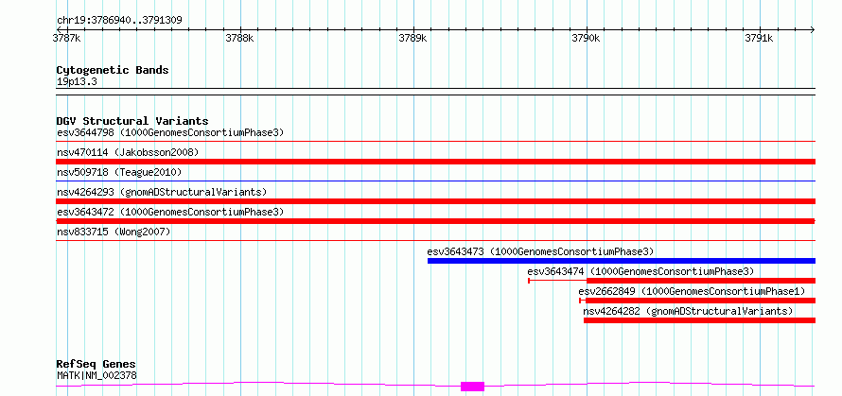Open variant esv3643472 label

[170, 212]
